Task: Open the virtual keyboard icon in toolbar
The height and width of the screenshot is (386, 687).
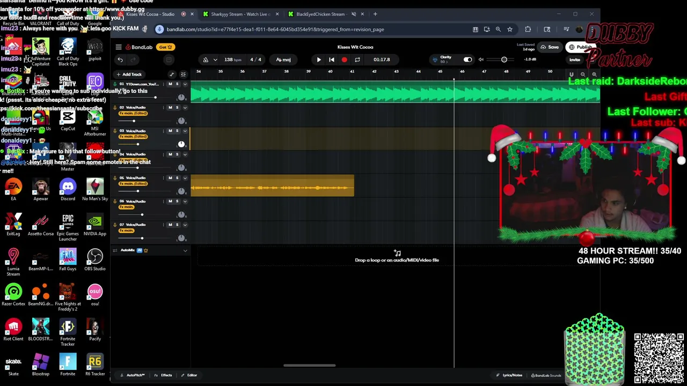Action: pyautogui.click(x=169, y=60)
